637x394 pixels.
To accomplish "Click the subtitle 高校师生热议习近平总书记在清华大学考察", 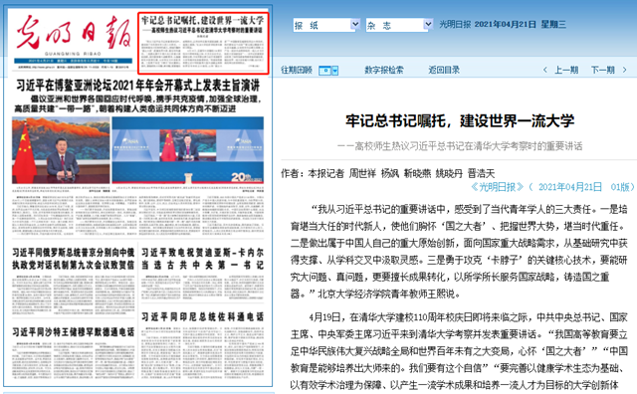I will point(460,146).
